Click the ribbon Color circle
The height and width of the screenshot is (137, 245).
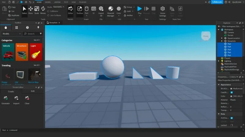click(119, 9)
